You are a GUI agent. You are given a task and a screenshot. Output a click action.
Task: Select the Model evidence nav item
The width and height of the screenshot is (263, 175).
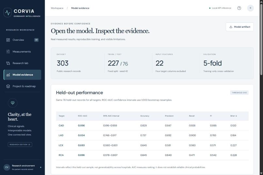tap(22, 75)
